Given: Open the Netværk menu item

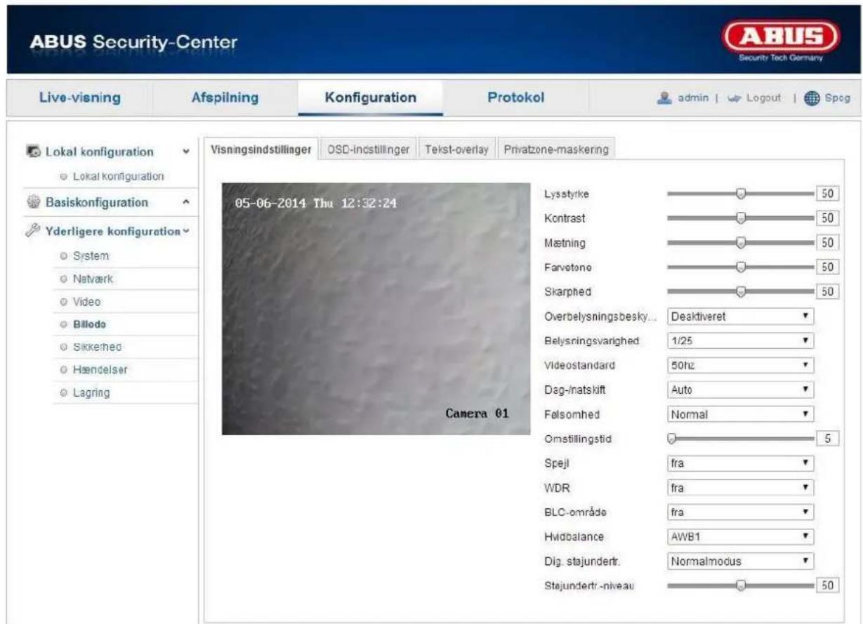Looking at the screenshot, I should pyautogui.click(x=95, y=279).
